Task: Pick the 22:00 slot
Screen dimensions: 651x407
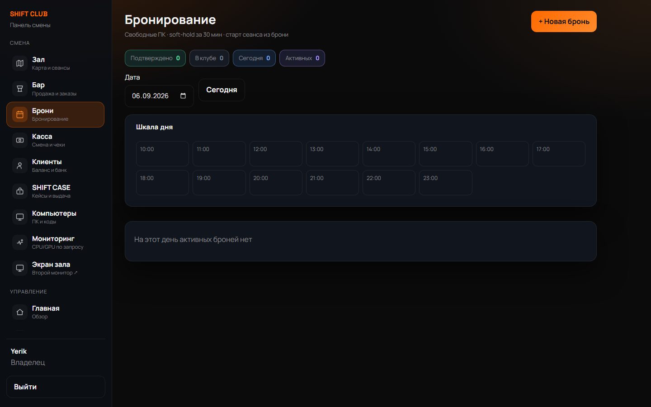Action: tap(389, 183)
